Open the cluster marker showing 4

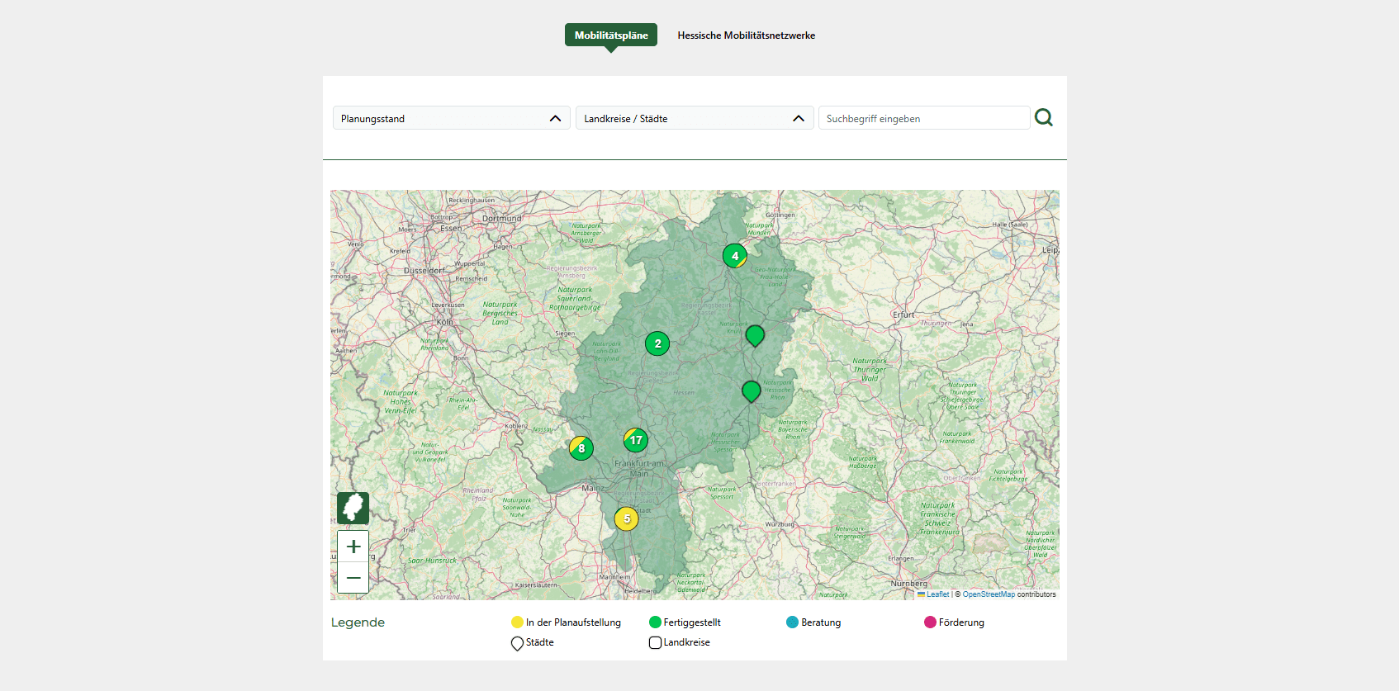(734, 256)
